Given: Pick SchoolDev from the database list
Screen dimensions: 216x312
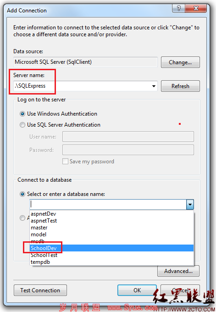Looking at the screenshot, I should pyautogui.click(x=111, y=248).
